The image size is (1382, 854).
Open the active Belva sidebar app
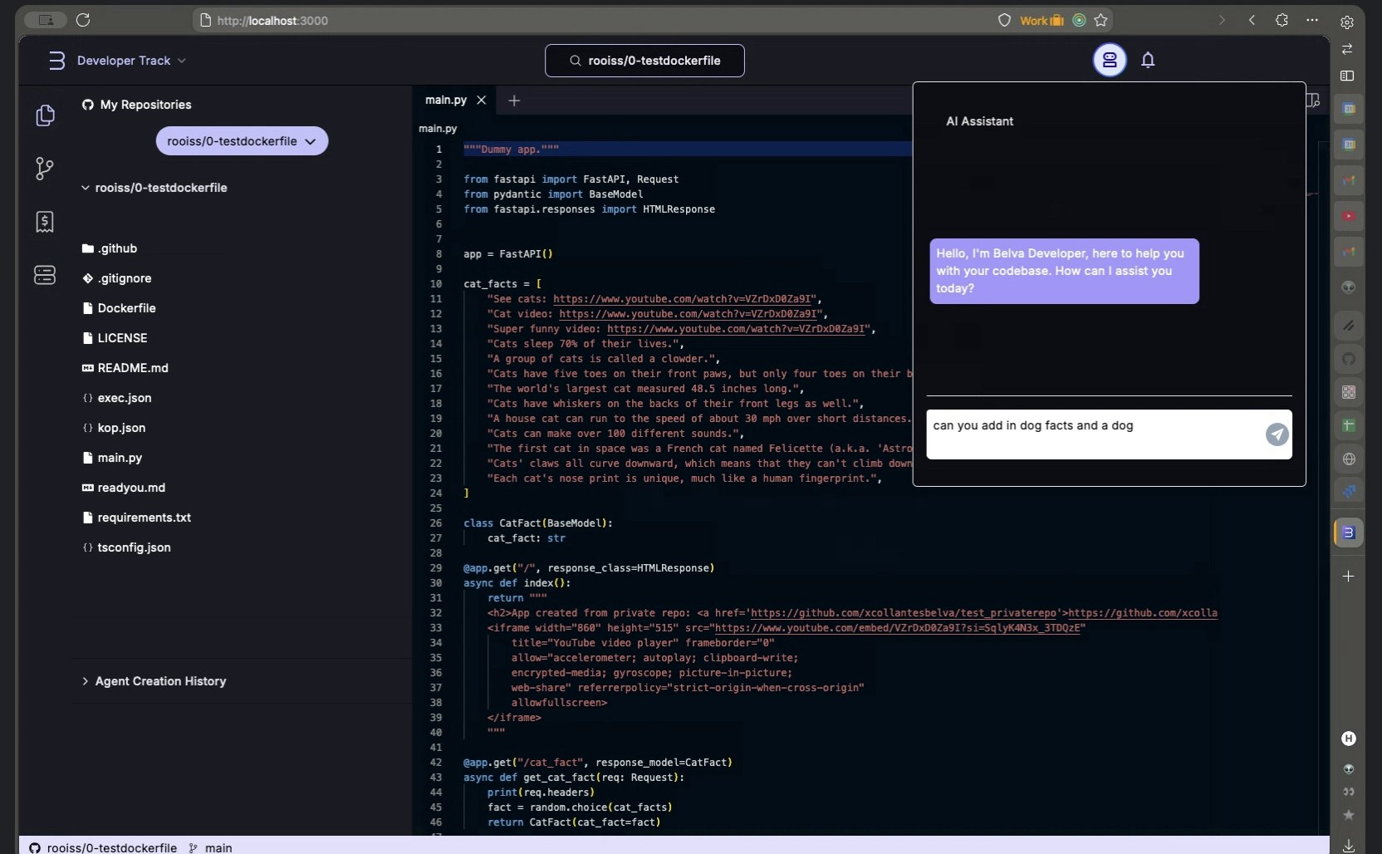(x=1349, y=533)
